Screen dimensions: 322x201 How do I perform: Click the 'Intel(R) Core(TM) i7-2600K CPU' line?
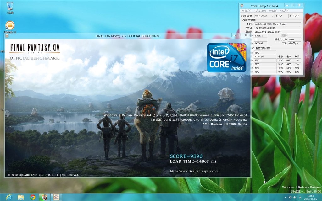pos(199,120)
